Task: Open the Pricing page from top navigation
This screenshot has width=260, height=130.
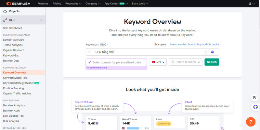Action: click(x=57, y=4)
